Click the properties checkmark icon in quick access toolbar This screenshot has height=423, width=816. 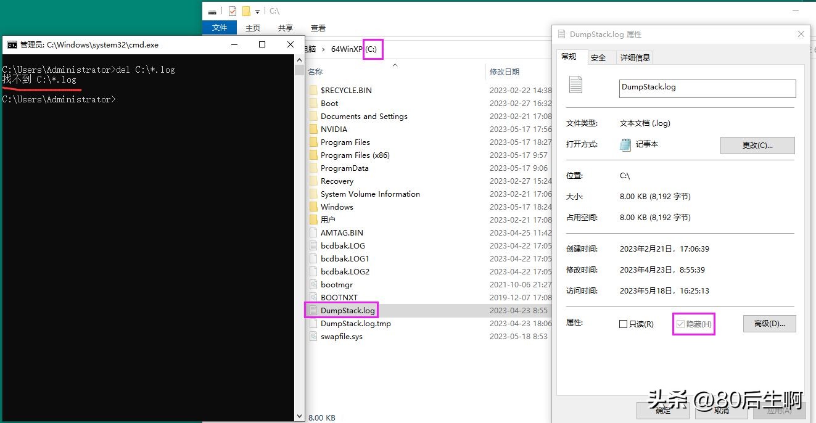[231, 10]
